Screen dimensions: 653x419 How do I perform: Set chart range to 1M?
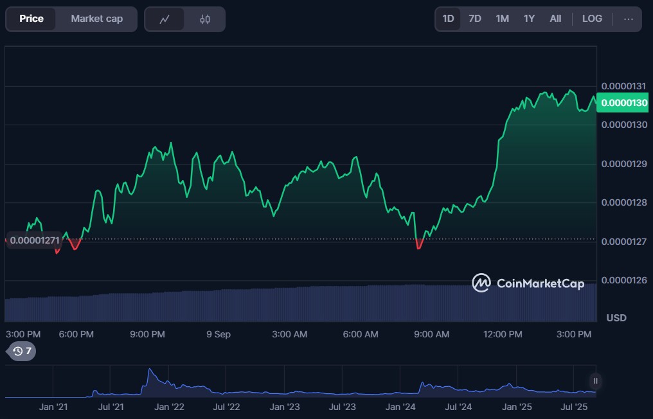[502, 19]
